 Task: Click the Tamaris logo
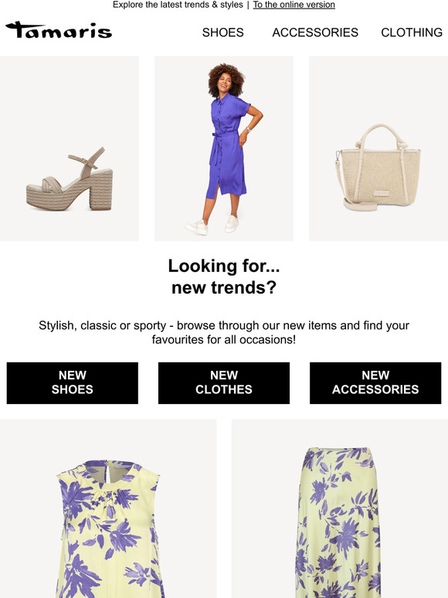[x=59, y=30]
